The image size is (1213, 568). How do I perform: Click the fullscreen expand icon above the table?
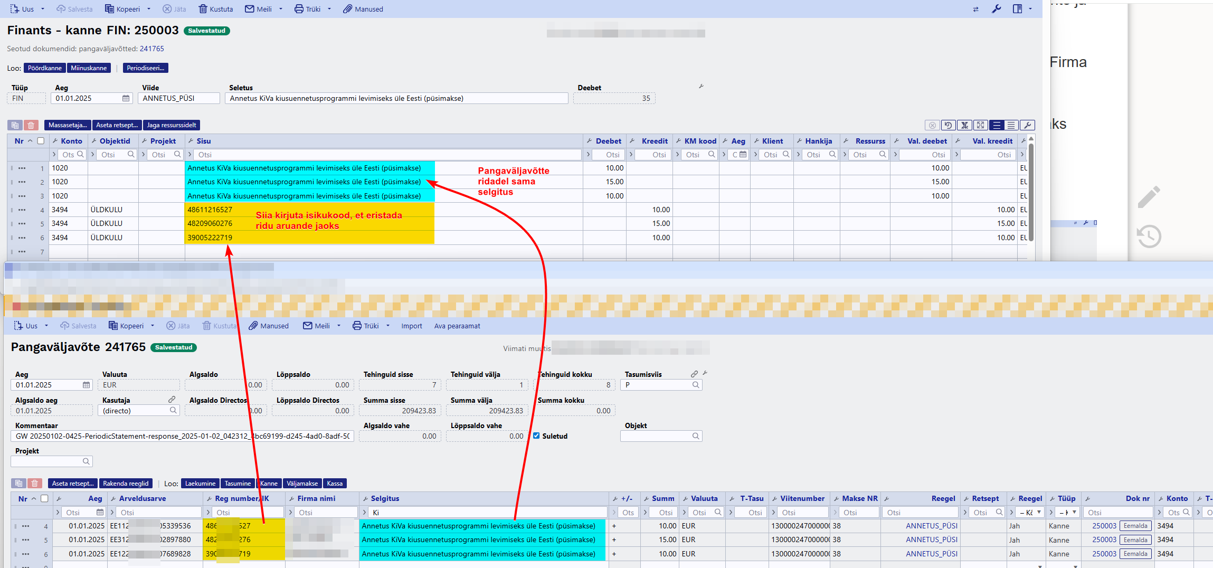(x=980, y=125)
